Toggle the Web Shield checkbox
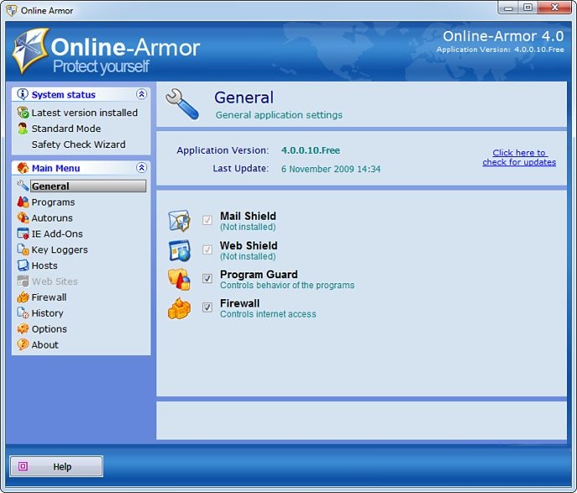Image resolution: width=577 pixels, height=493 pixels. pyautogui.click(x=207, y=250)
